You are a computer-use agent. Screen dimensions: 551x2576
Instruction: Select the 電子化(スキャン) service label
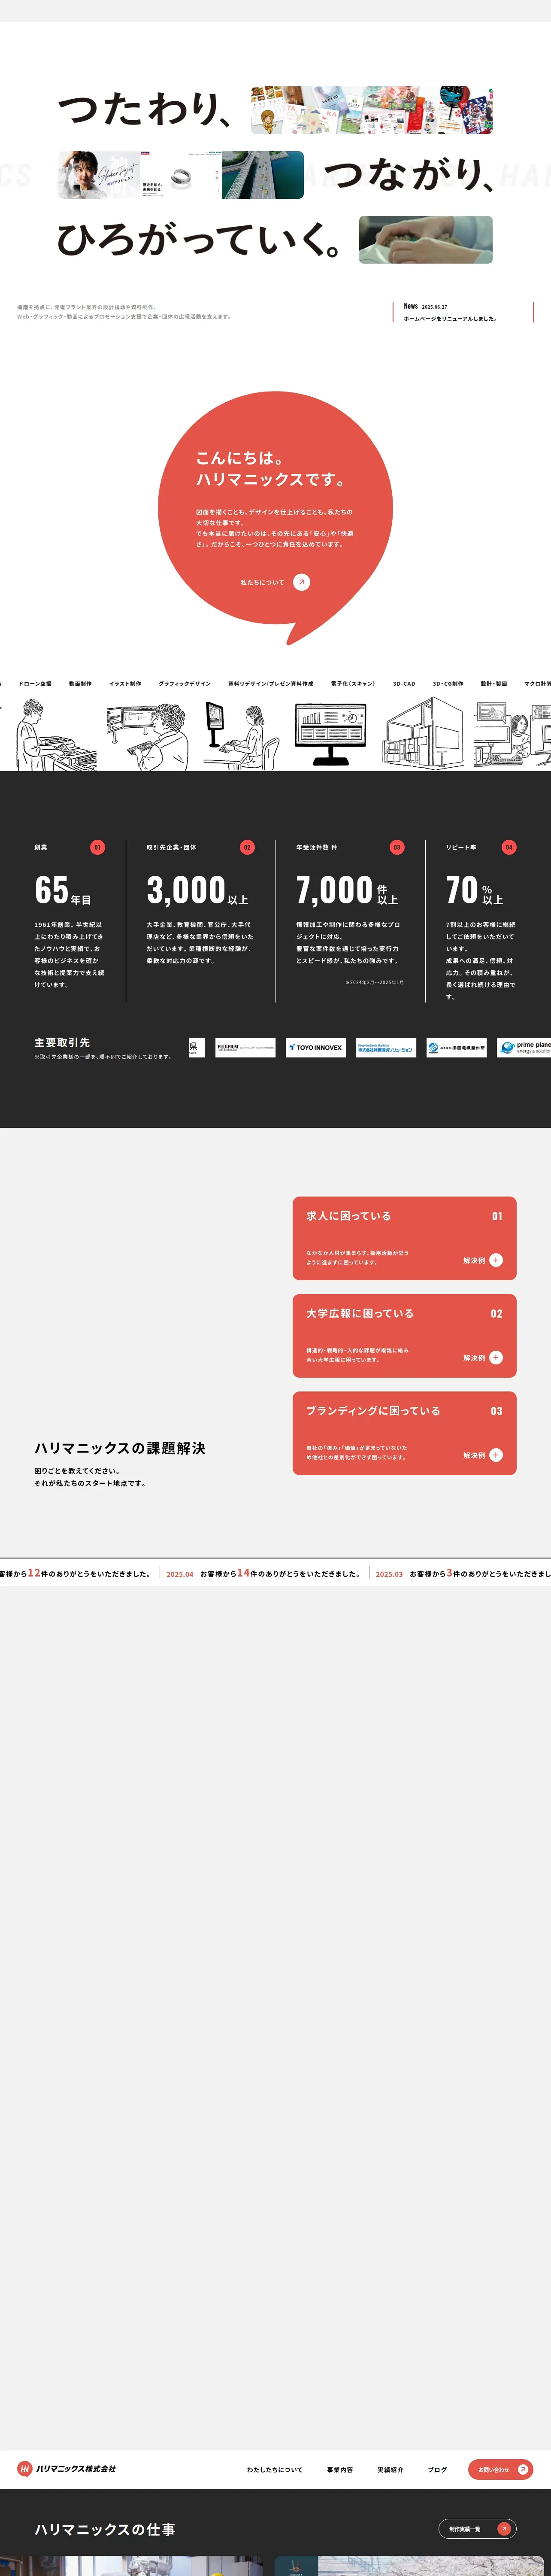[x=353, y=684]
